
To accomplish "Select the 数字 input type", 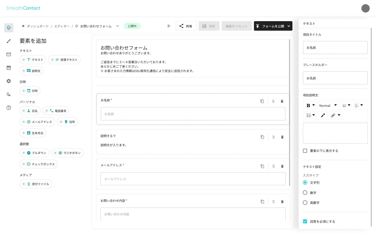I will click(305, 193).
